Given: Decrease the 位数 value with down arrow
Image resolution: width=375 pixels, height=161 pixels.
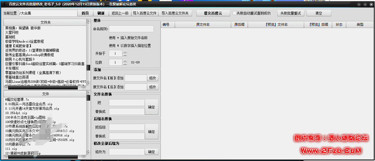Looking at the screenshot, I should [x=125, y=64].
